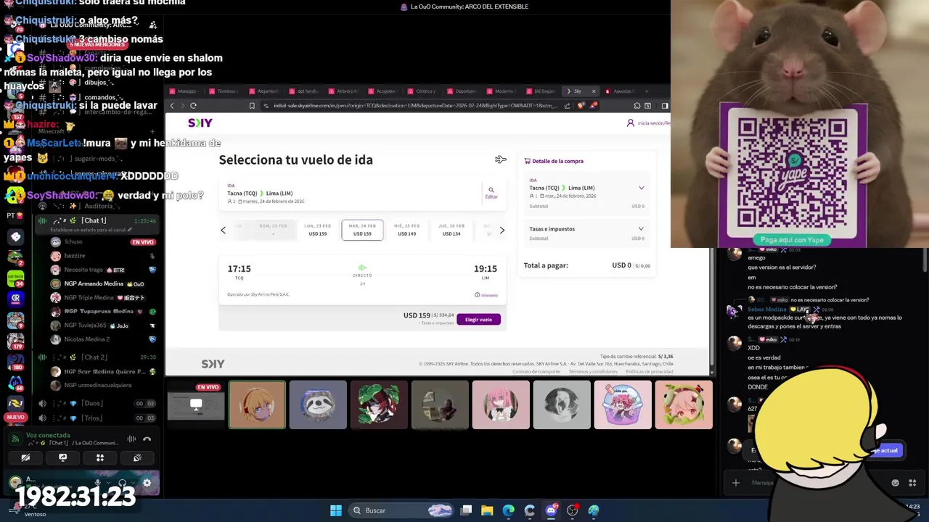Open Términos y condiciones footer link
Viewport: 929px width, 522px height.
(x=593, y=371)
